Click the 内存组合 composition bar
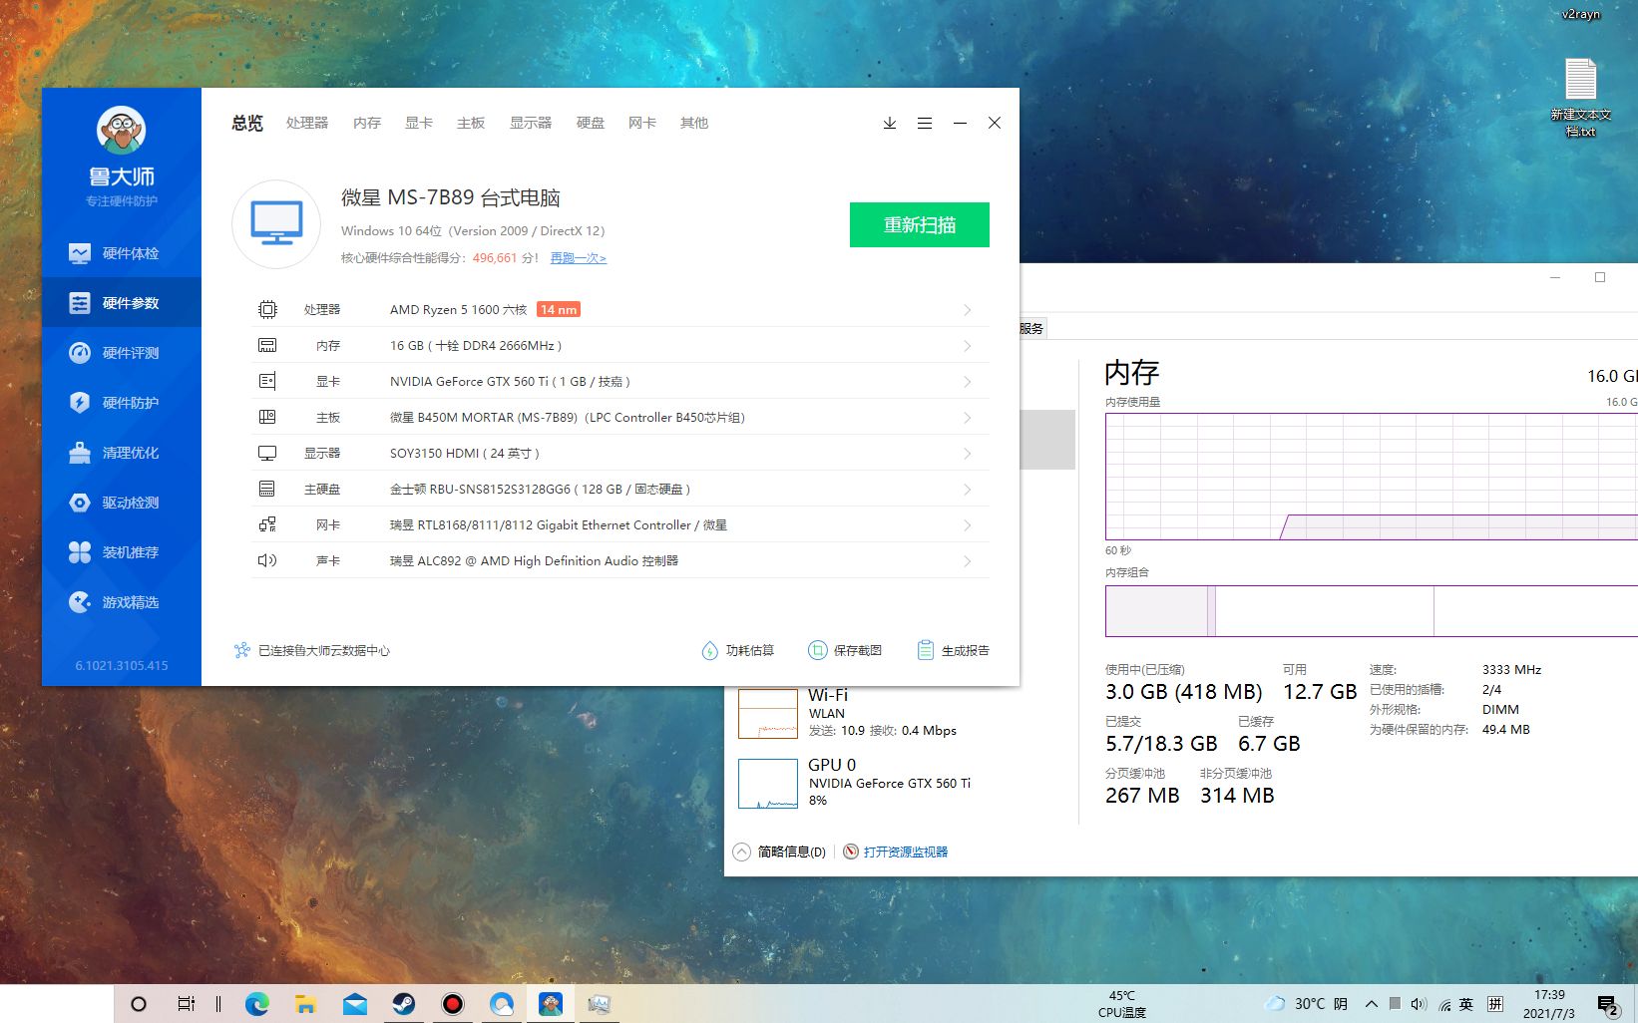Viewport: 1638px width, 1023px height. 1372,611
